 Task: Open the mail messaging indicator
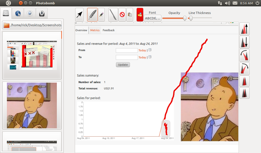tap(235, 3)
